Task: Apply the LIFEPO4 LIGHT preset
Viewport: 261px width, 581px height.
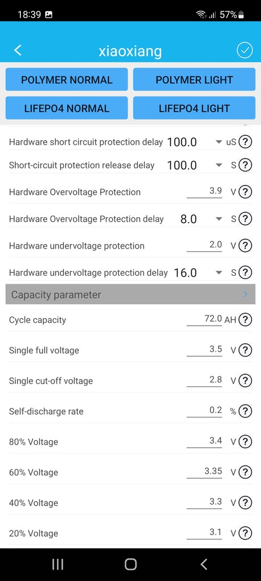Action: (x=194, y=108)
